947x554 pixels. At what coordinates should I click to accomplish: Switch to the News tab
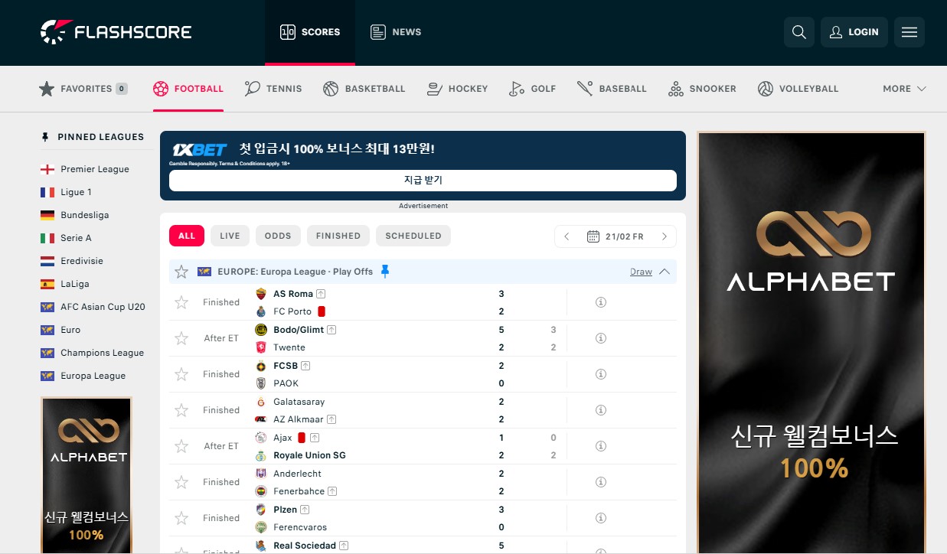pyautogui.click(x=396, y=32)
